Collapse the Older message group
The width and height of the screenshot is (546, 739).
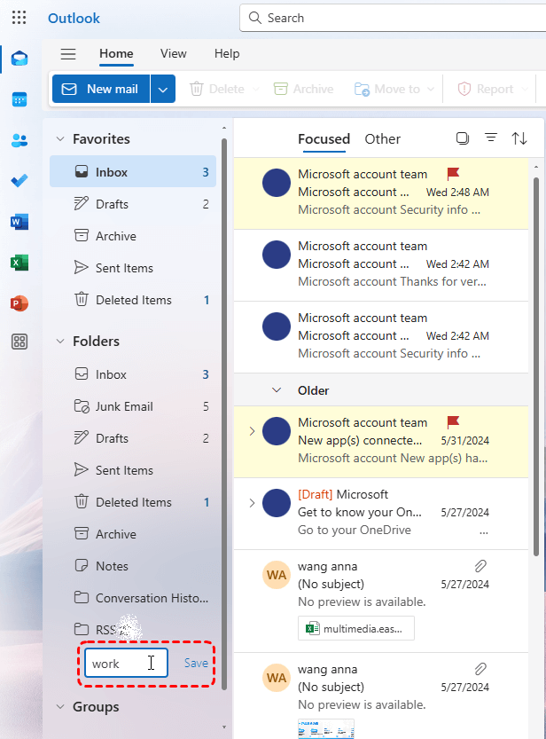click(277, 390)
